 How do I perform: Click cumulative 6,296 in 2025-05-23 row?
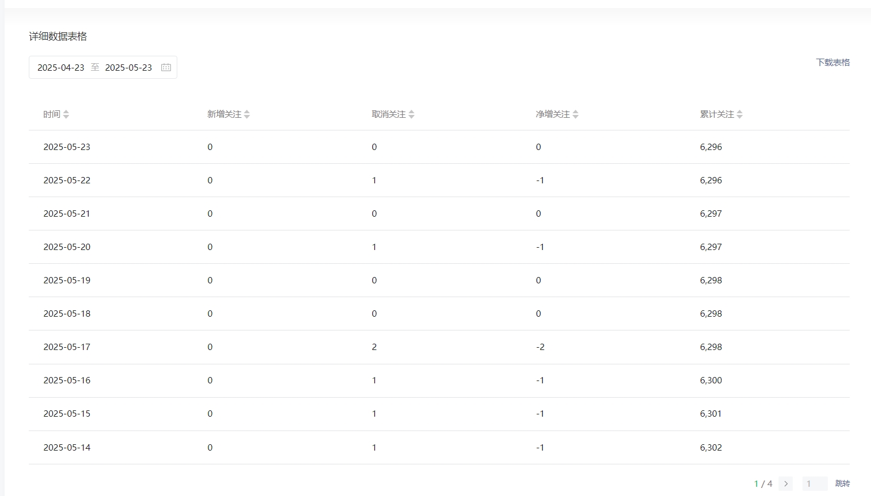coord(711,147)
